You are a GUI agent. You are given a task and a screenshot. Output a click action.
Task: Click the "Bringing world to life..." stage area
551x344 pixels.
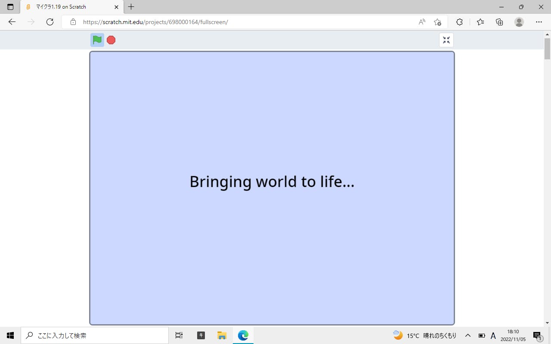[x=272, y=182]
